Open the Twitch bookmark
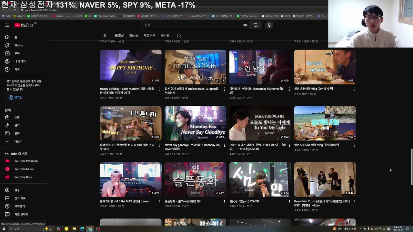413x232 pixels. coord(6,16)
